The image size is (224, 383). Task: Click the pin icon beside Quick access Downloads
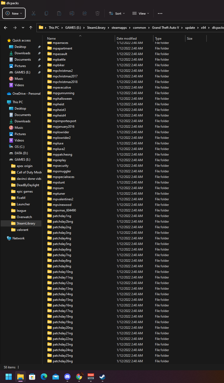pos(39,53)
